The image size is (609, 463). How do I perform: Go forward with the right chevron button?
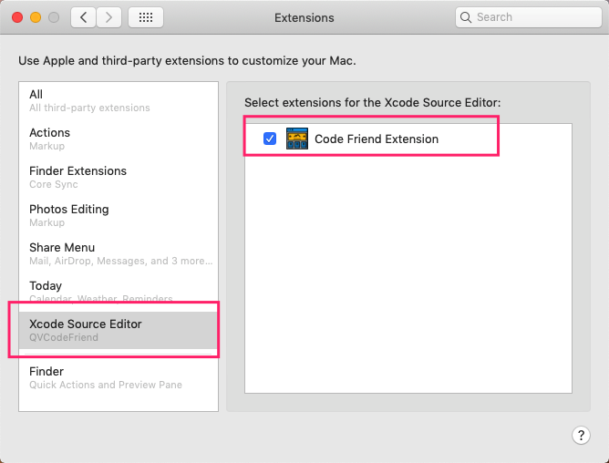click(108, 17)
